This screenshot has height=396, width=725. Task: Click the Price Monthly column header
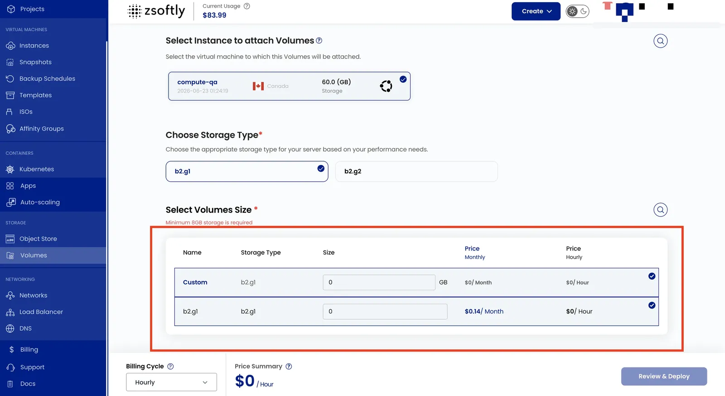(474, 253)
